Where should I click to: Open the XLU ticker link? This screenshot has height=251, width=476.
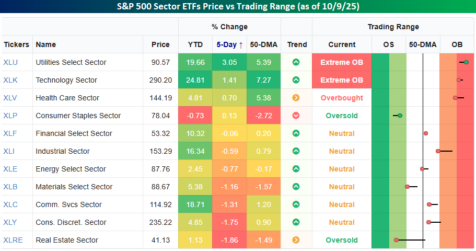(x=10, y=62)
